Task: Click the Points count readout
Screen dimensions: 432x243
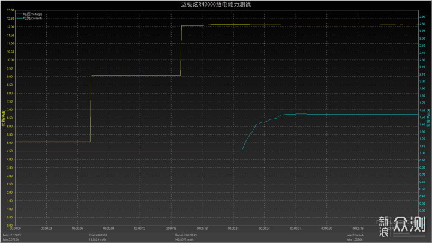Action: click(98, 235)
